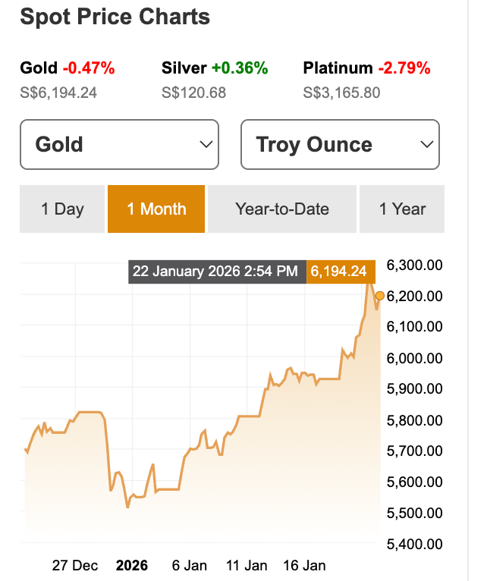487x581 pixels.
Task: Click the S$6,194.24 gold spot price
Action: tap(58, 93)
